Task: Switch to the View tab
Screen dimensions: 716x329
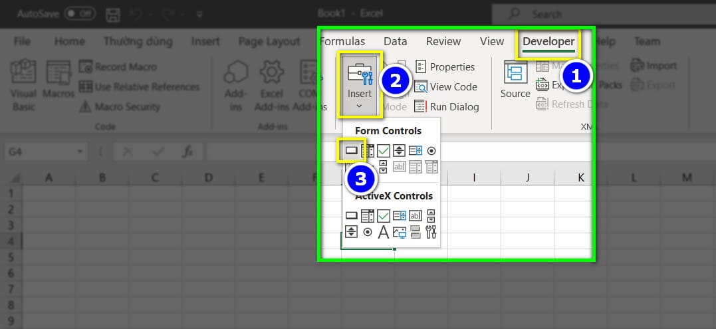Action: pyautogui.click(x=492, y=41)
